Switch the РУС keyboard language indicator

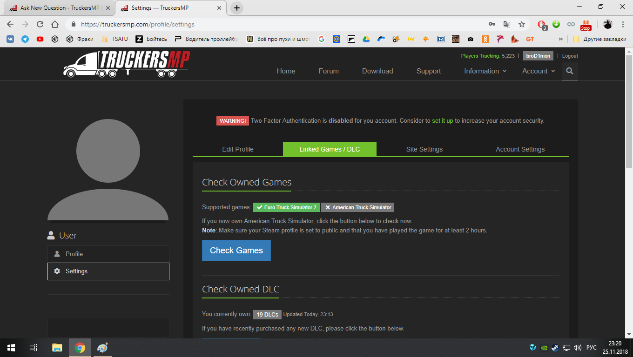point(591,347)
